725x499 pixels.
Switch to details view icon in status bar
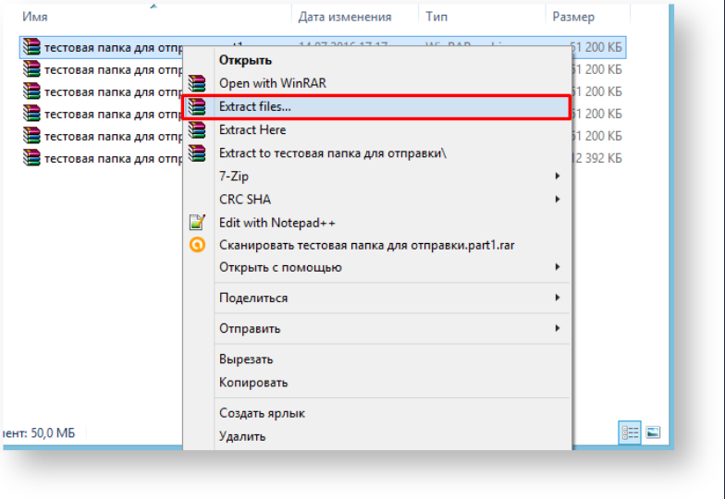point(630,432)
